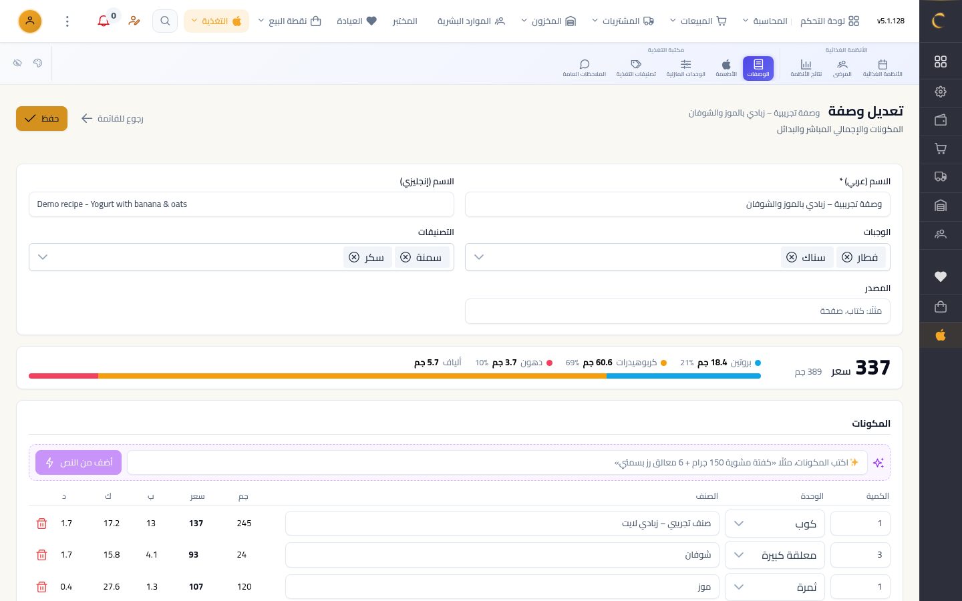This screenshot has width=962, height=601.
Task: Open الوحدات المنزلية household units icon
Action: pyautogui.click(x=685, y=68)
